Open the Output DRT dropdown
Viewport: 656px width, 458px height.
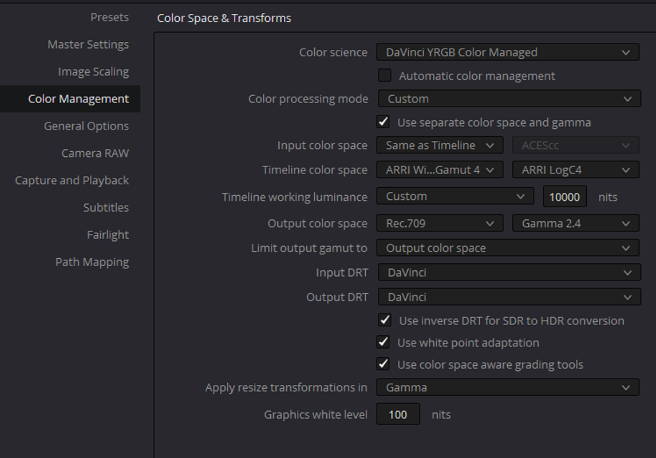[x=509, y=297]
